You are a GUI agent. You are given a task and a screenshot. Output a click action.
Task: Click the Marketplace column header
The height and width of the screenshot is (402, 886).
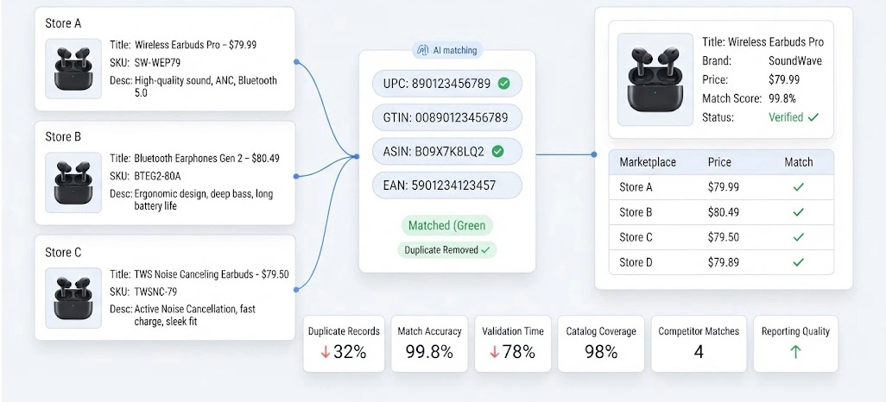pos(648,162)
